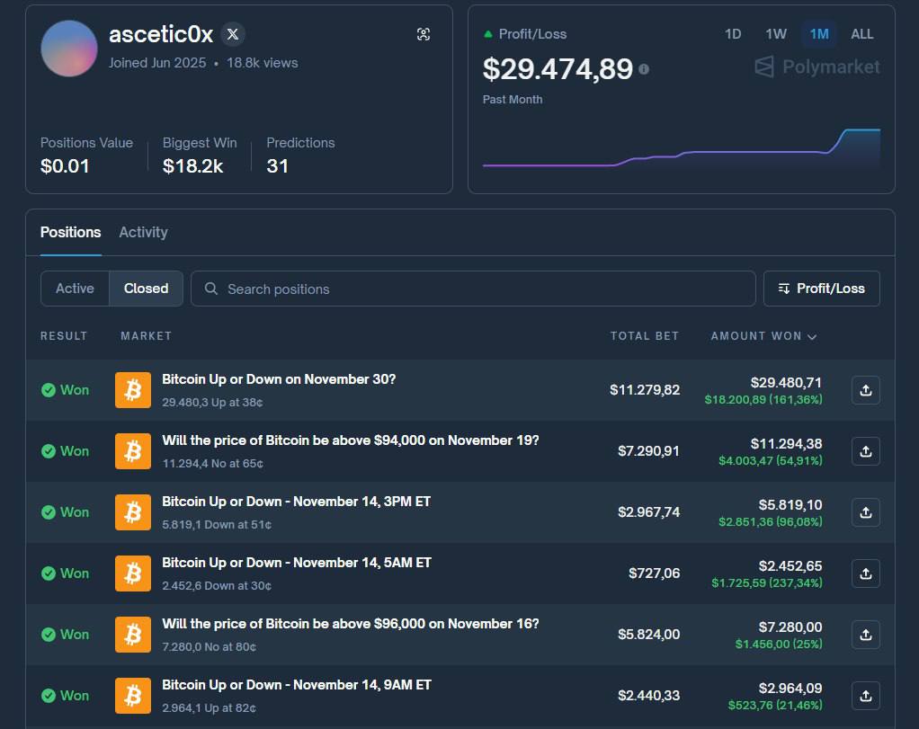Show ALL time profit range
This screenshot has width=919, height=729.
(x=861, y=34)
